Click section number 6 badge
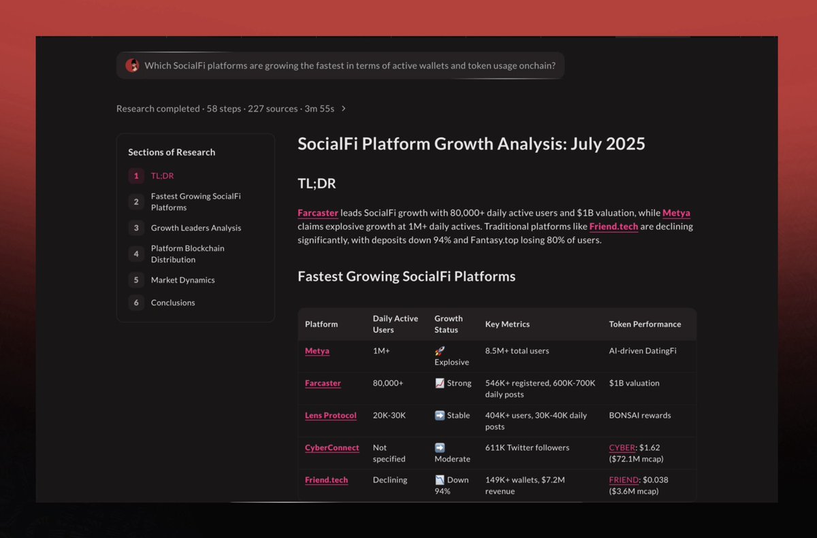 click(136, 303)
